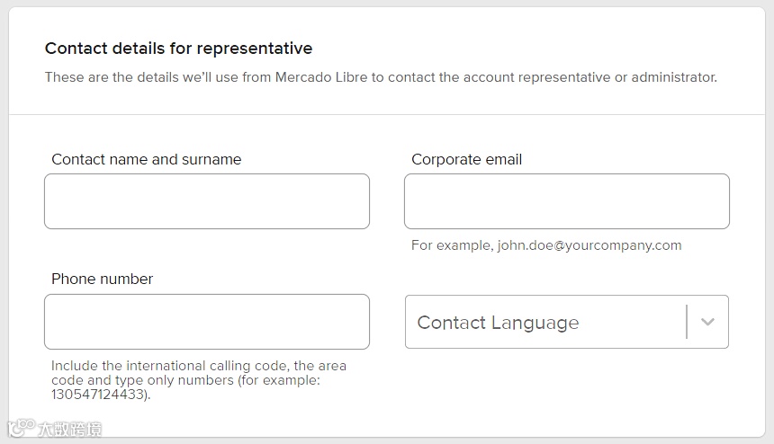Open the Contact Language dropdown

[x=545, y=322]
